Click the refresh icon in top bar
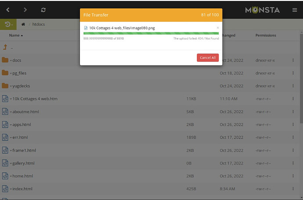Image resolution: width=303 pixels, height=200 pixels. (43, 10)
